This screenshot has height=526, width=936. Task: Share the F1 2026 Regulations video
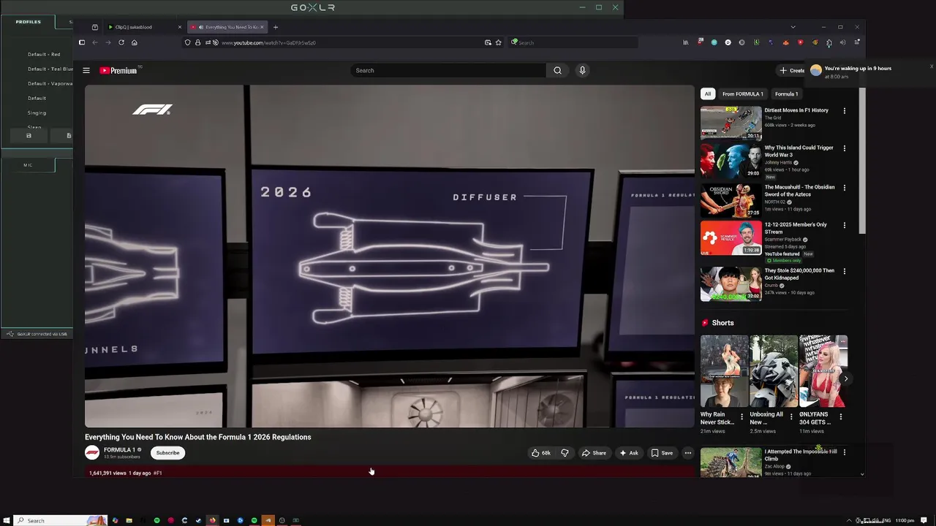[x=594, y=453]
